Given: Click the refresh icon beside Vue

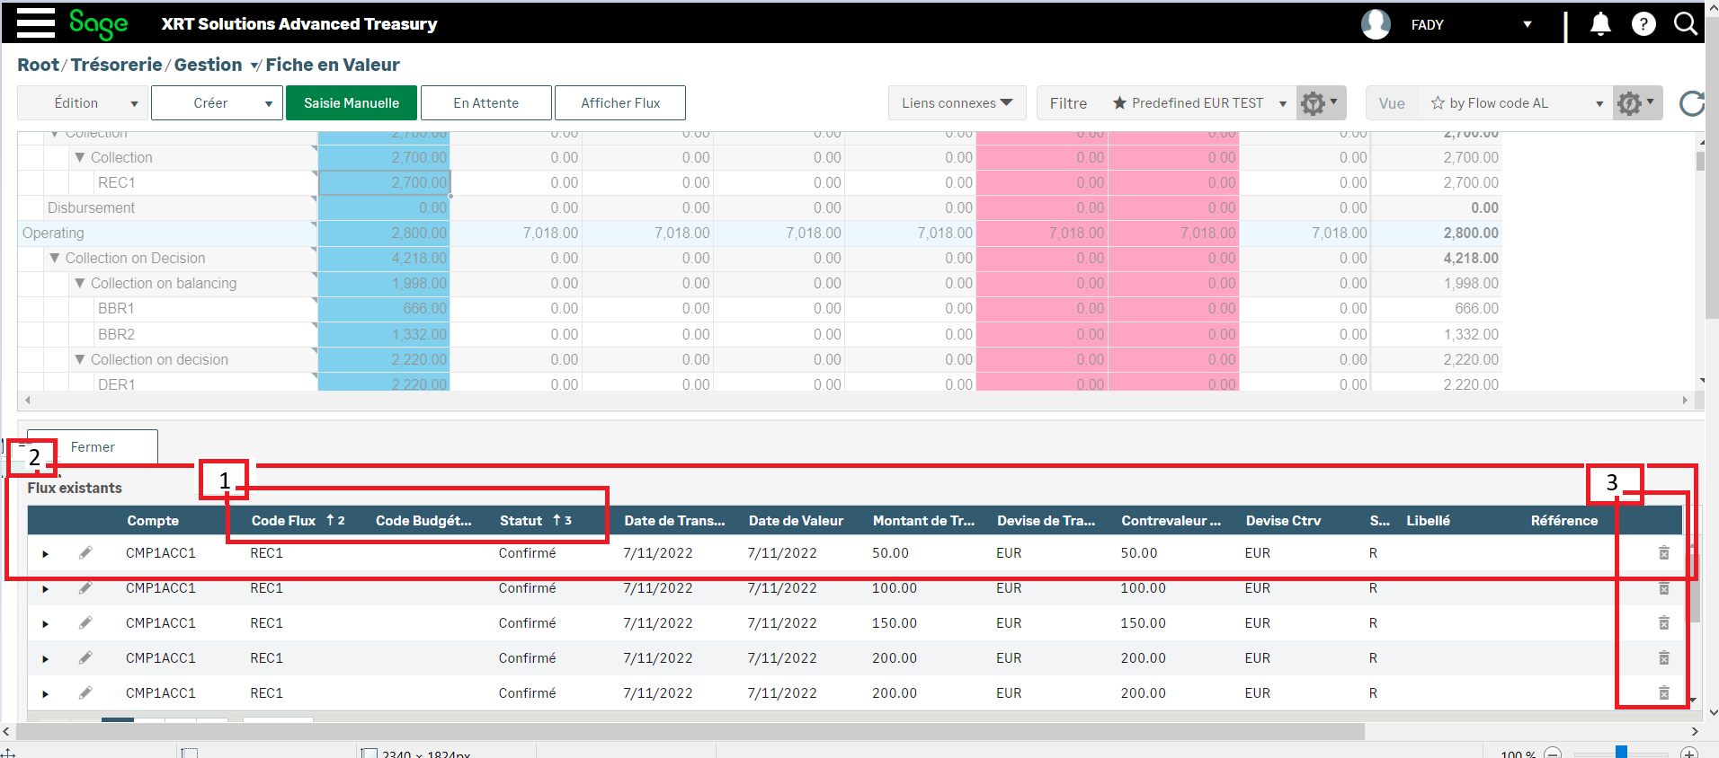Looking at the screenshot, I should pos(1691,104).
